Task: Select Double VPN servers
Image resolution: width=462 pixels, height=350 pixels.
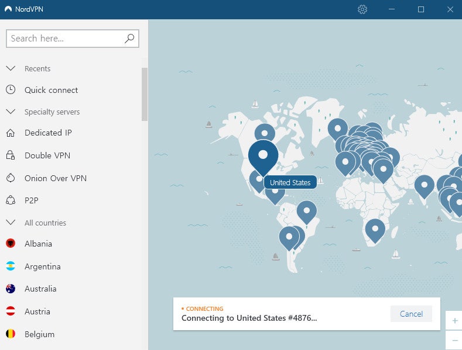Action: point(47,155)
